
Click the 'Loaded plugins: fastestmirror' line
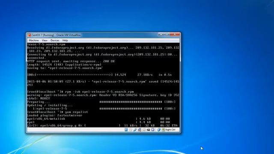coord(54,115)
